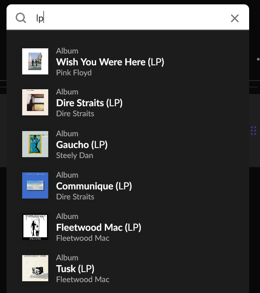Select the Wish You Were Here (LP) title
Screen dimensions: 260x293
(110, 62)
